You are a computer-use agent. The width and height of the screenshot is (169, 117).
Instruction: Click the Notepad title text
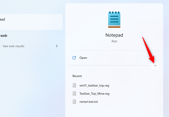point(114,35)
